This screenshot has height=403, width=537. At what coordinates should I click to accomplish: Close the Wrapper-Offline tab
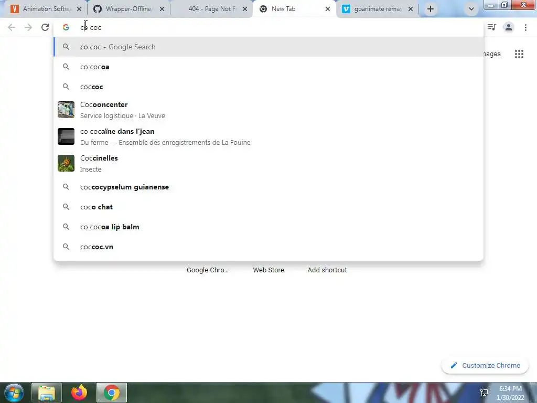(x=162, y=9)
